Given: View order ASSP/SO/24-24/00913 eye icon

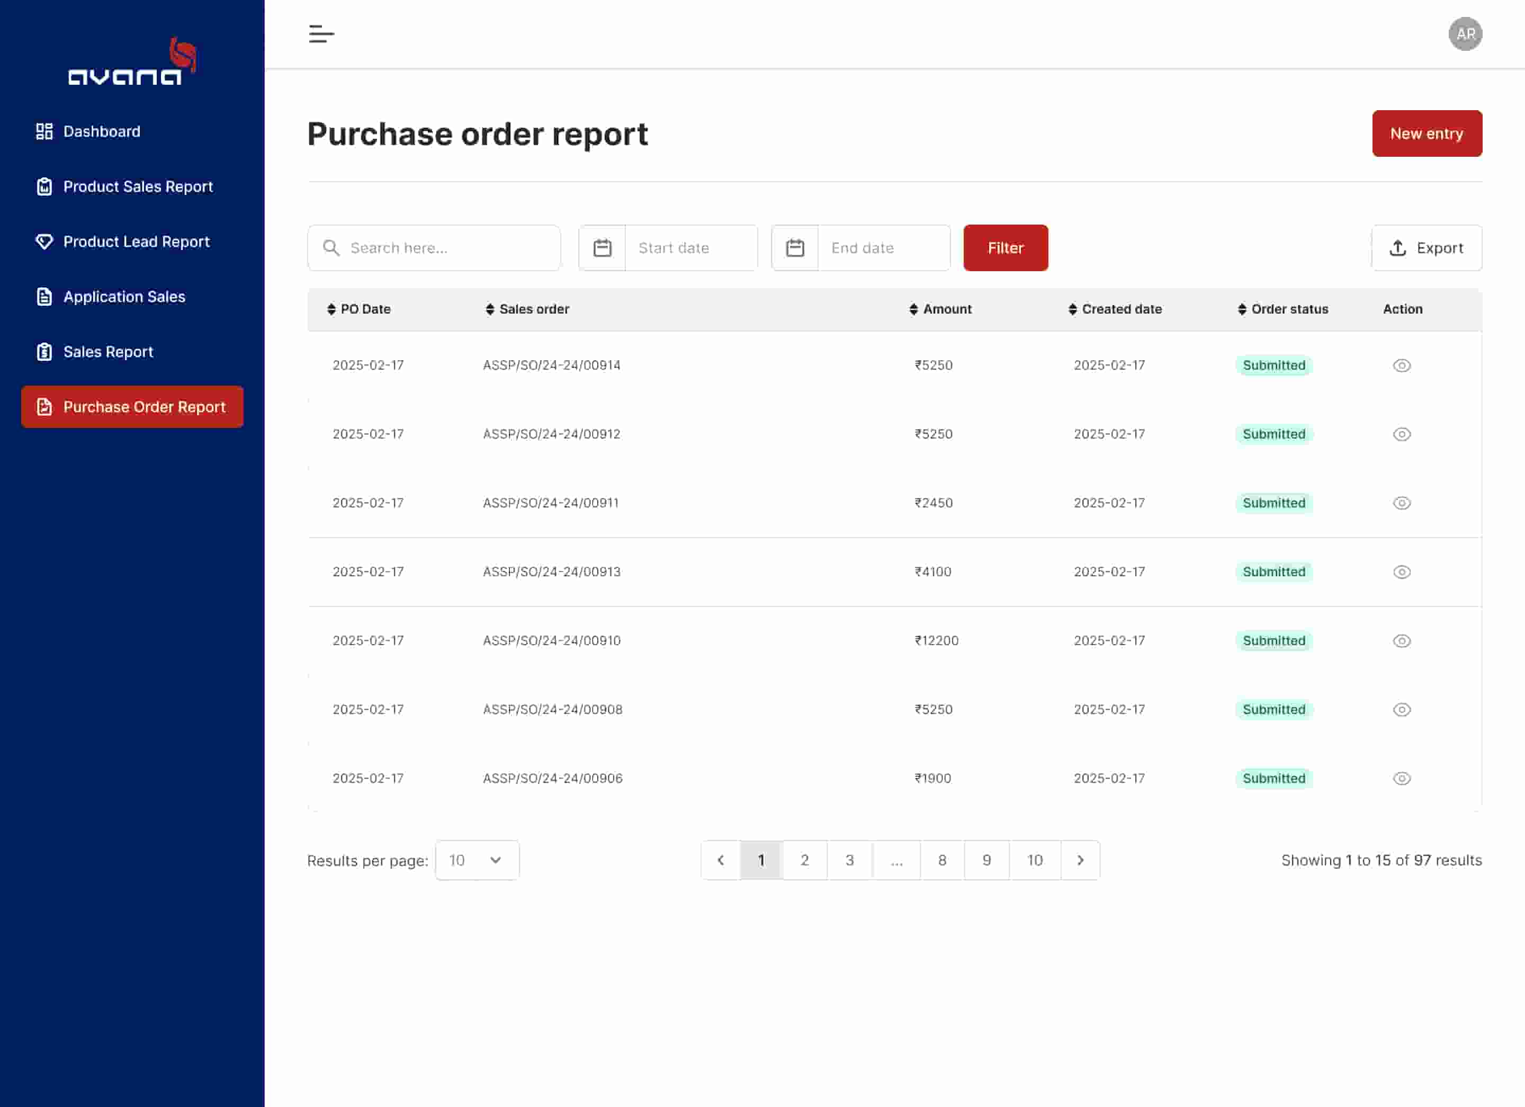Looking at the screenshot, I should 1401,572.
